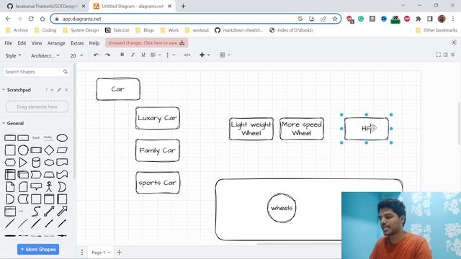Open the Extras menu
The width and height of the screenshot is (461, 259).
tap(77, 43)
